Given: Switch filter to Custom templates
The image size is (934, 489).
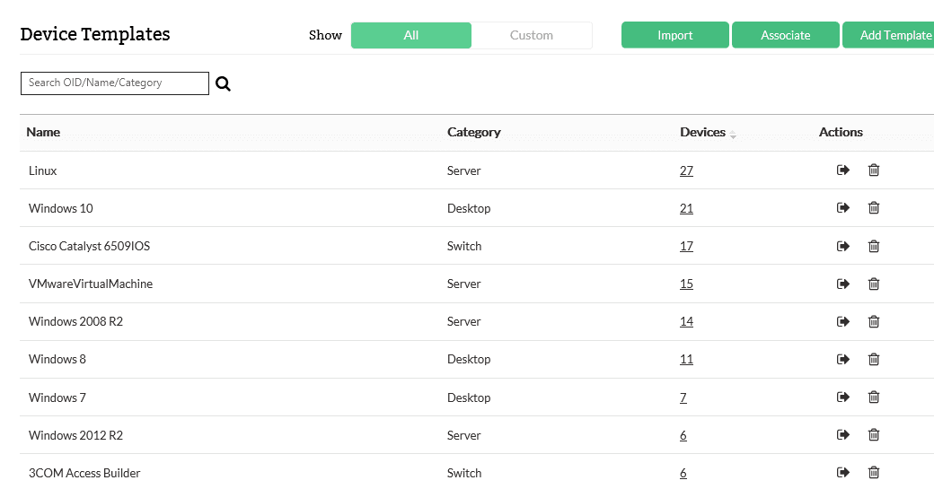Looking at the screenshot, I should pos(532,36).
